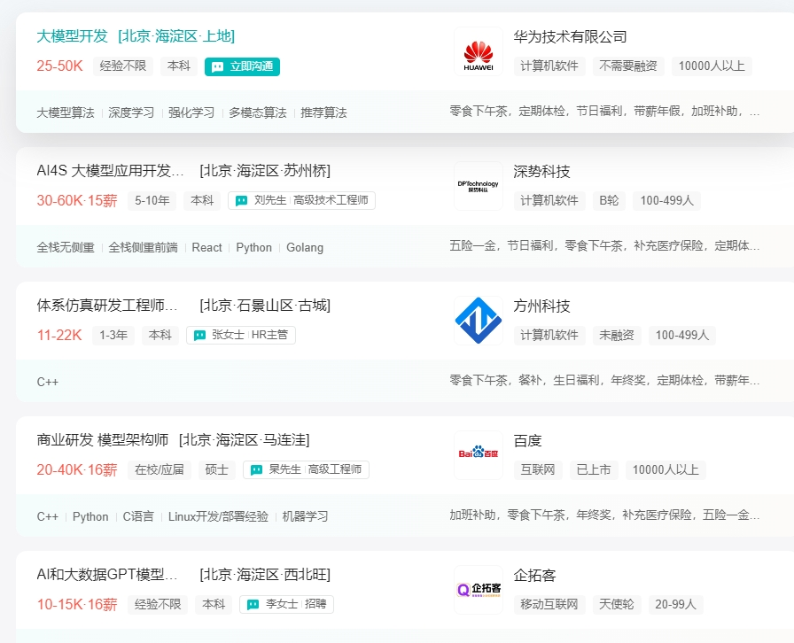Image resolution: width=794 pixels, height=643 pixels.
Task: Click the 20-40K·16薪 salary text
Action: [x=76, y=470]
